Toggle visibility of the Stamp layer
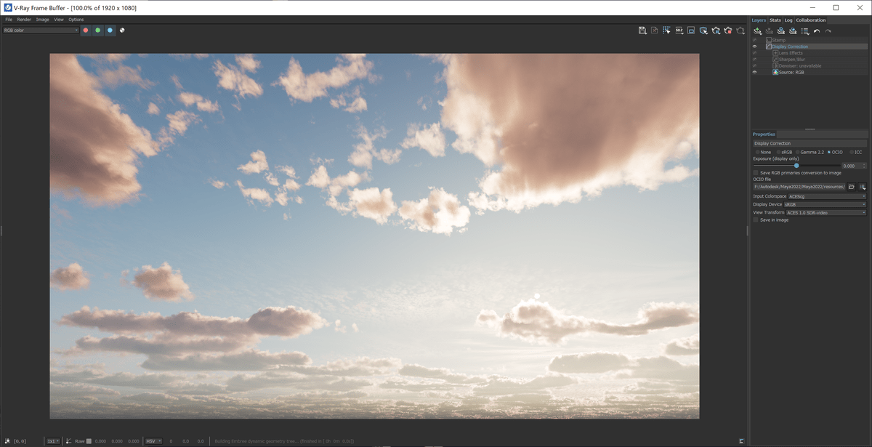The image size is (872, 447). (x=754, y=40)
